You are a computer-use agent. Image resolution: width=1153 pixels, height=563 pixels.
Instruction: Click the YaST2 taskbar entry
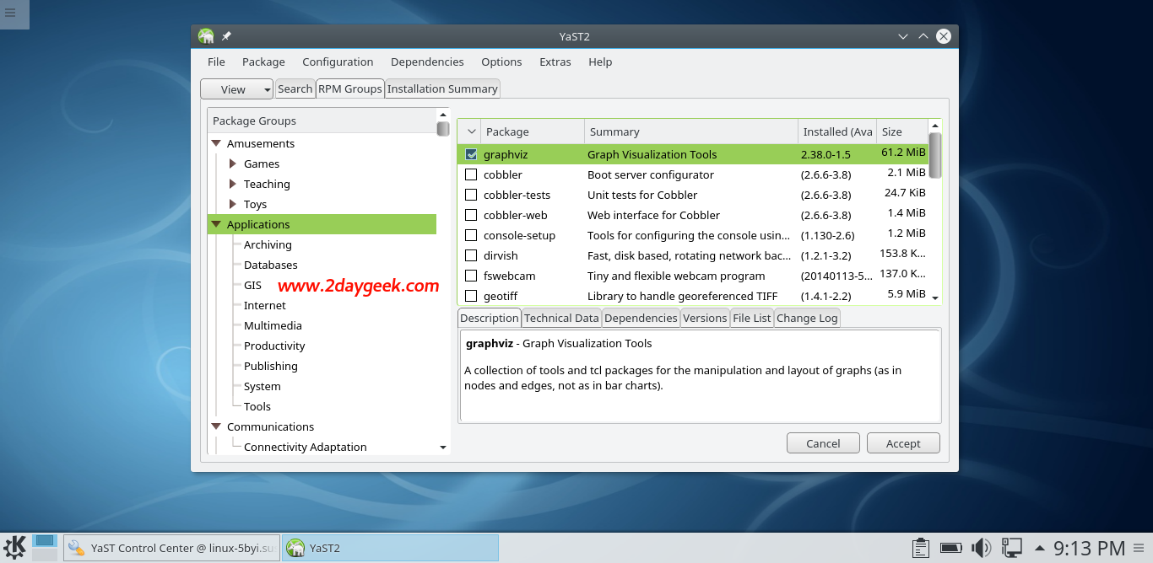390,548
